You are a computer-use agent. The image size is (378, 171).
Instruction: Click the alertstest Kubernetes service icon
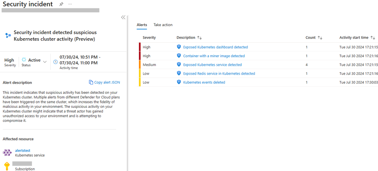point(7,152)
